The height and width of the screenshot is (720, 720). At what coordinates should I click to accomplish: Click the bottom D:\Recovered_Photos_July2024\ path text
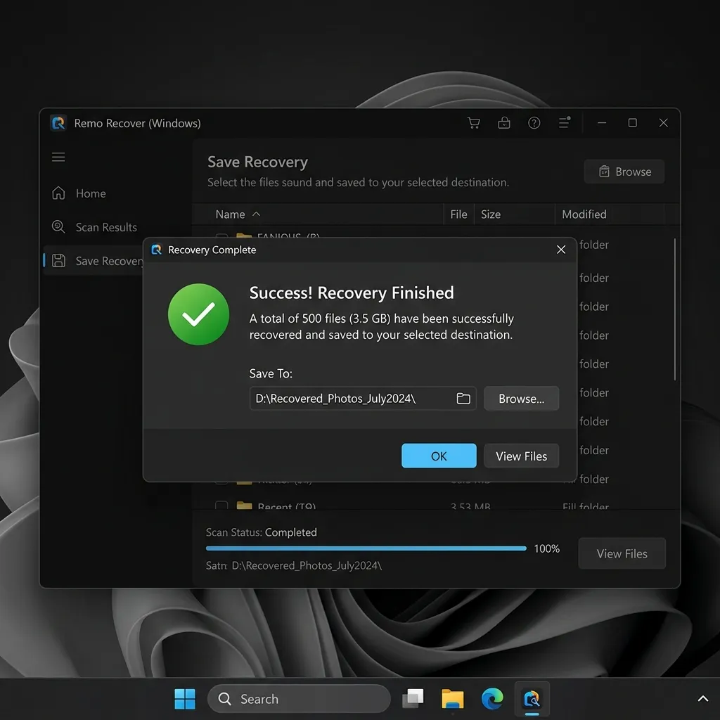click(x=307, y=565)
